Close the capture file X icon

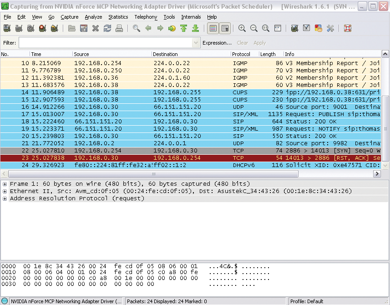click(x=96, y=28)
